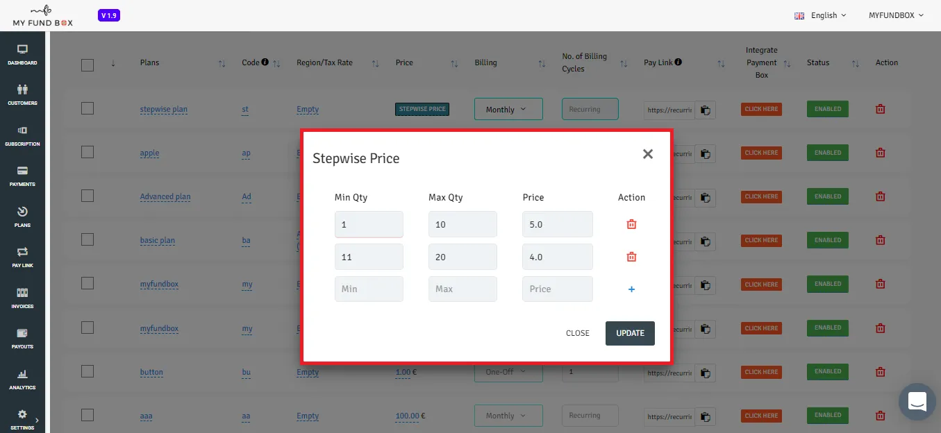This screenshot has width=941, height=433.
Task: Tick the aaa plan checkbox
Action: point(88,415)
